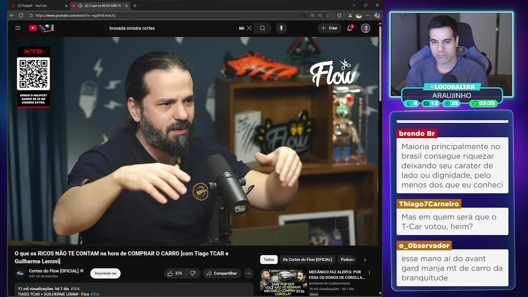Open a new browser tab
This screenshot has height=297, width=528.
click(135, 6)
